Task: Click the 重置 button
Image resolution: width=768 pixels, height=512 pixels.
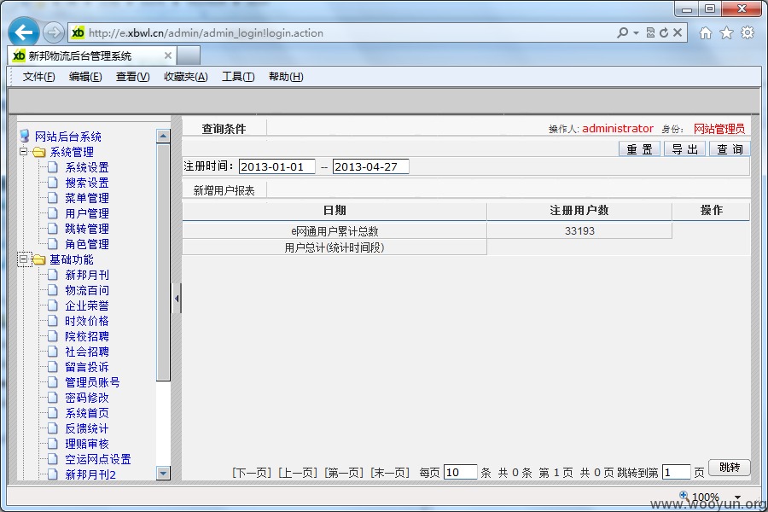Action: [x=640, y=149]
